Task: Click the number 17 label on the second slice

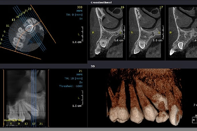Action: 161,7
